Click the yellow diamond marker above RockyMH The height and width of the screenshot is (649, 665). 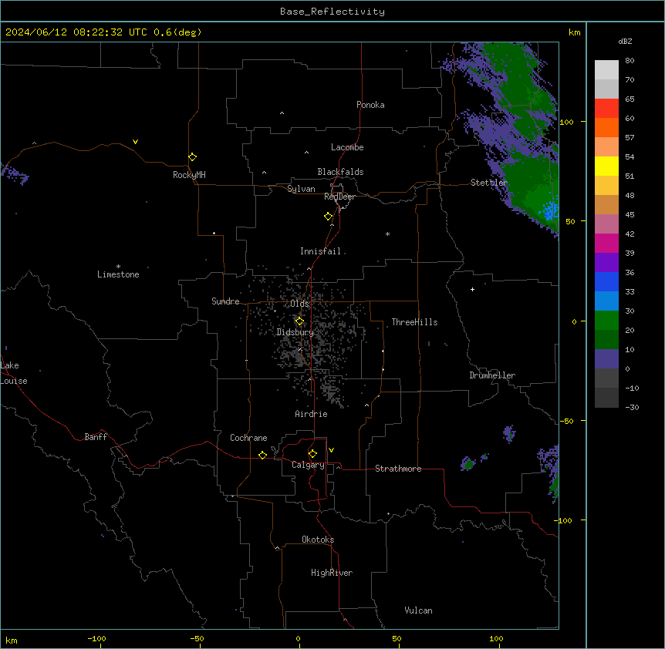click(x=192, y=157)
